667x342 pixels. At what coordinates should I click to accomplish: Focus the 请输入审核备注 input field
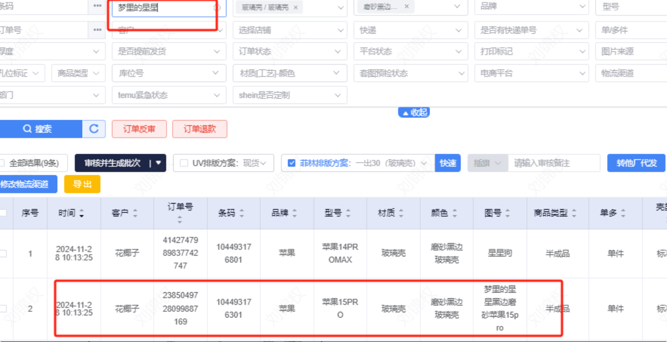click(554, 163)
